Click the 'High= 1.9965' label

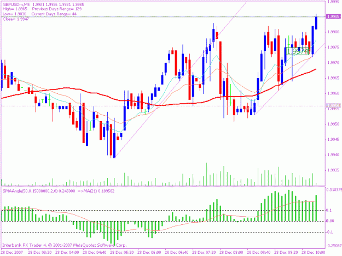[15, 9]
